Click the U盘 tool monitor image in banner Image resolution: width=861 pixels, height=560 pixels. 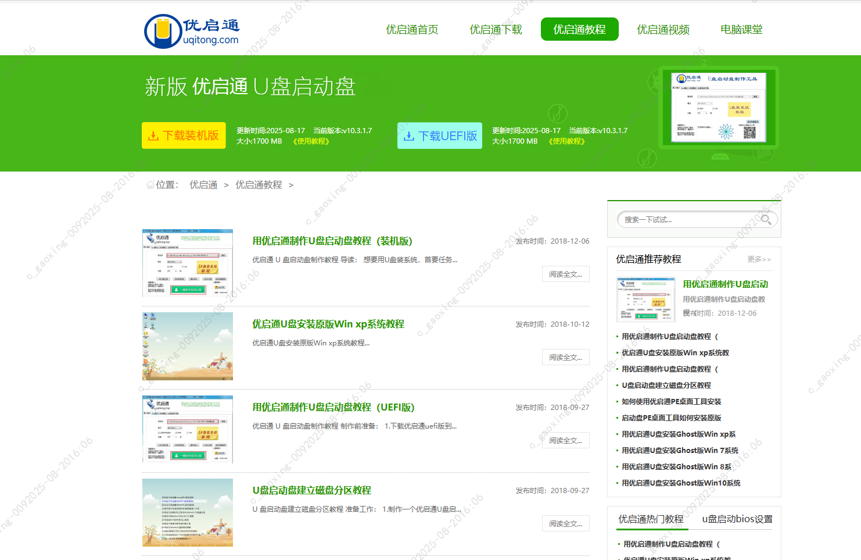pos(719,108)
